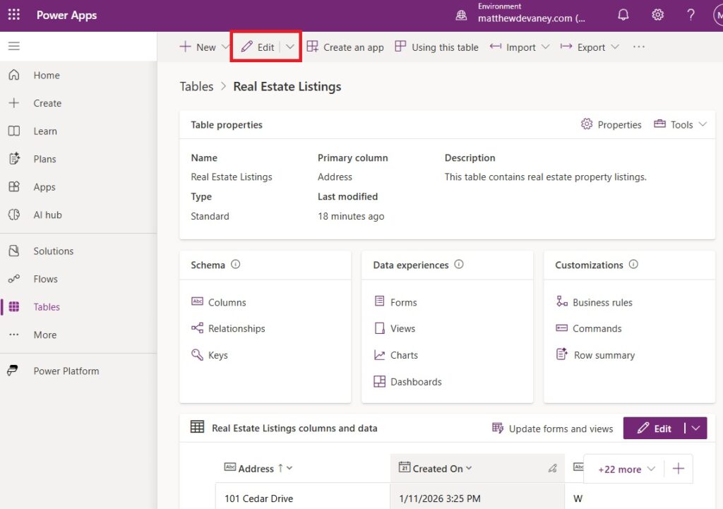
Task: Expand the New dropdown arrow
Action: click(225, 47)
